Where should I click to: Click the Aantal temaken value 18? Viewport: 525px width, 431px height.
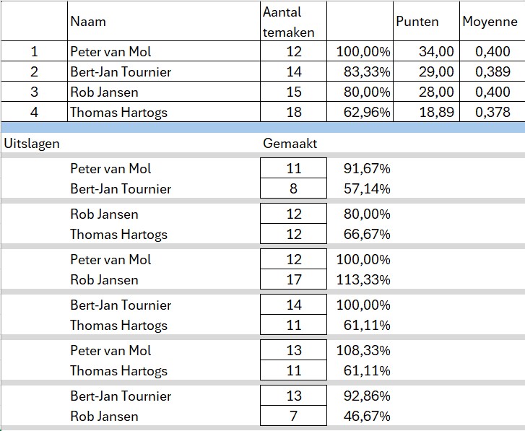click(x=293, y=112)
